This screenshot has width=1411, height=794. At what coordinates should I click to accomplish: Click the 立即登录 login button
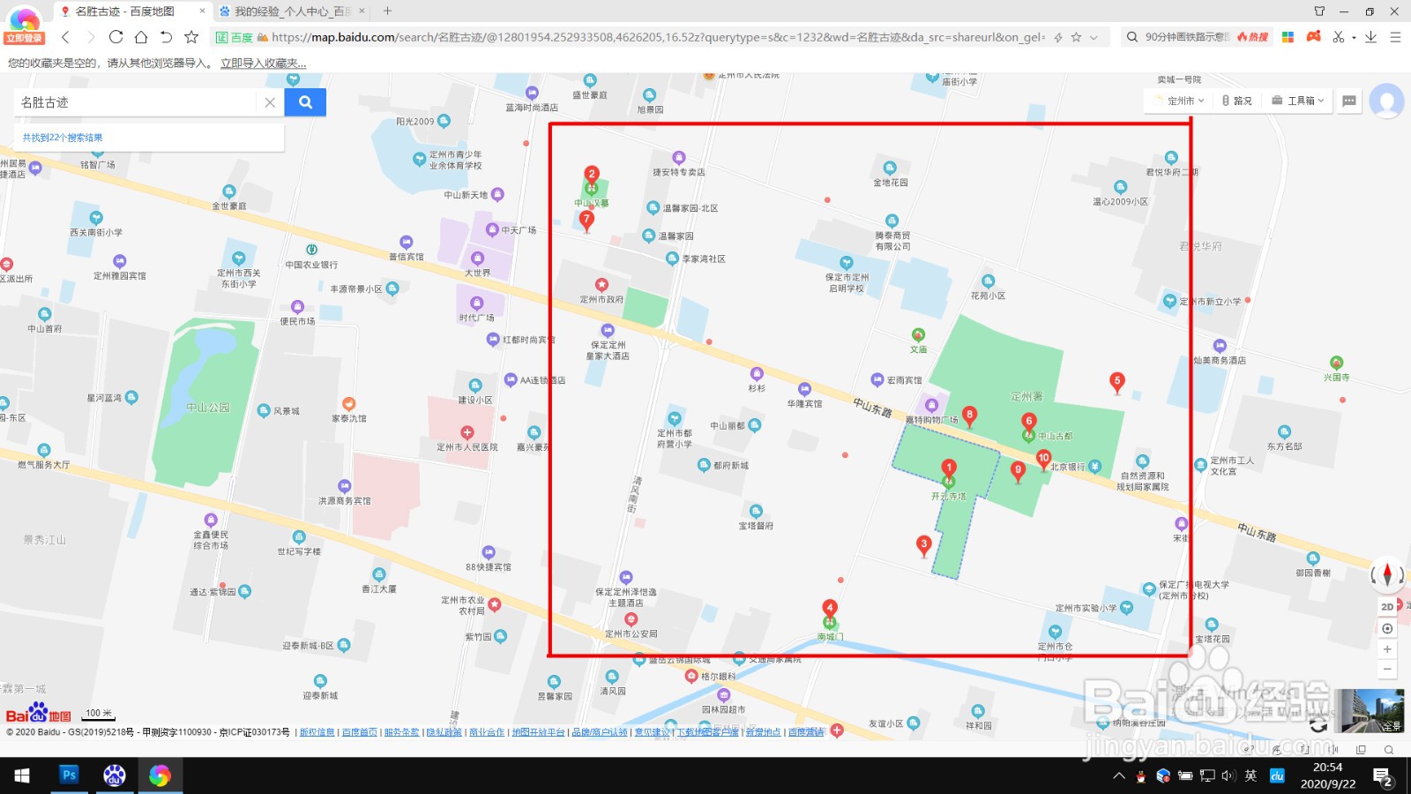(x=24, y=38)
